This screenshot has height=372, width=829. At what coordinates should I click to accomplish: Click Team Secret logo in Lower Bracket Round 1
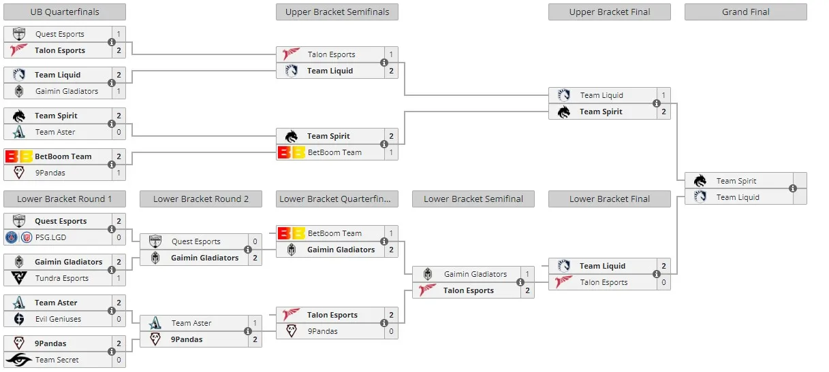coord(19,360)
